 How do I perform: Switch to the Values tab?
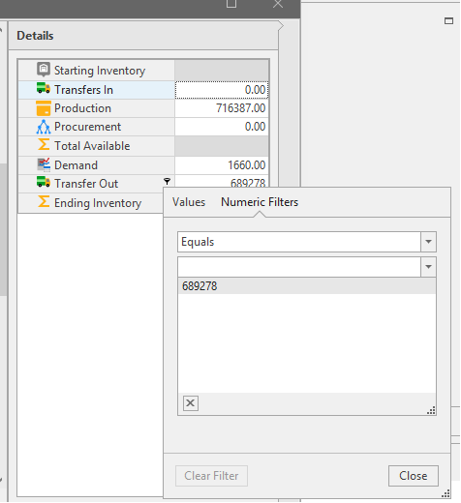pyautogui.click(x=189, y=202)
